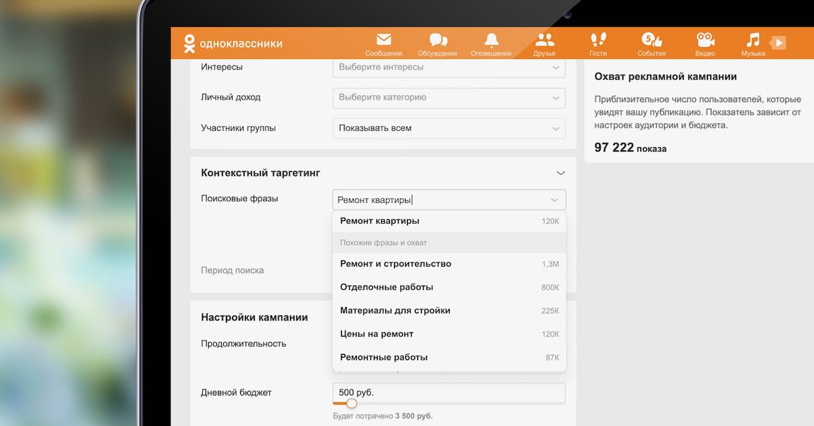Click the 225К reach value
This screenshot has height=426, width=814.
point(550,311)
